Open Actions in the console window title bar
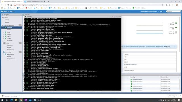The image size is (182, 102). [x=116, y=17]
